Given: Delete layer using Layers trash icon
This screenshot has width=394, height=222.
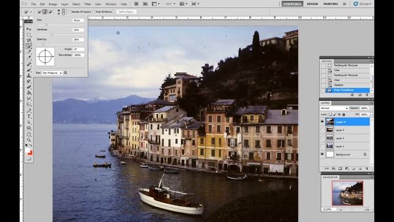Looking at the screenshot, I should [367, 168].
